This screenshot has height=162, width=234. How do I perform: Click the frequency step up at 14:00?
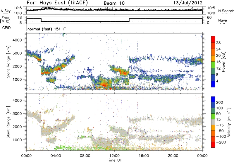129,20
